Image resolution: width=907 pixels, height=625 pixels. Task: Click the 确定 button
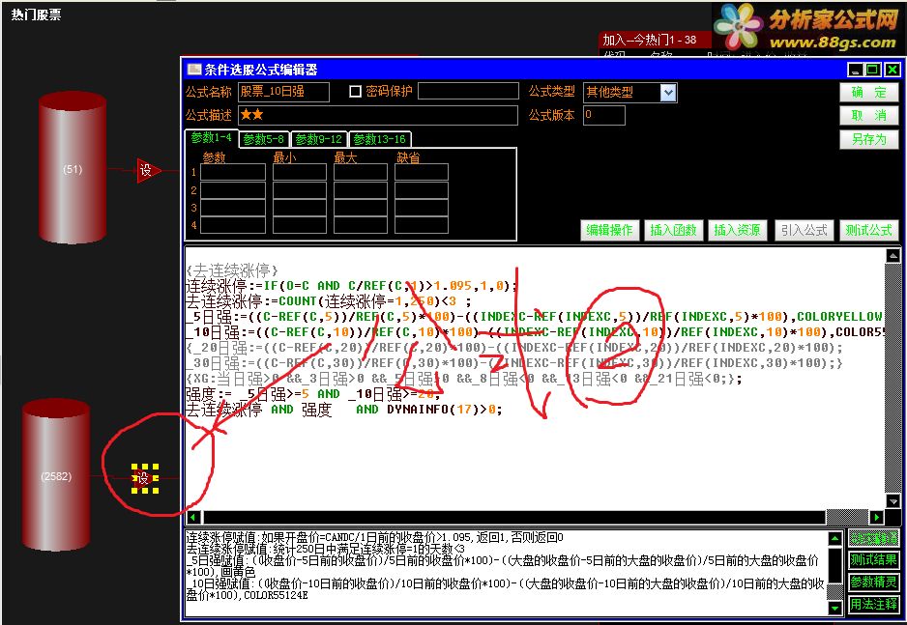pyautogui.click(x=869, y=93)
